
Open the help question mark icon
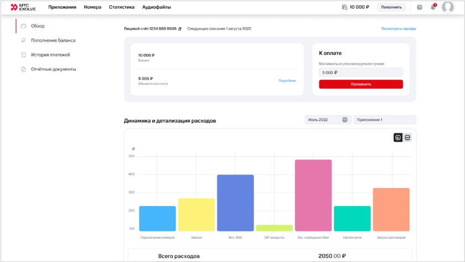point(419,7)
